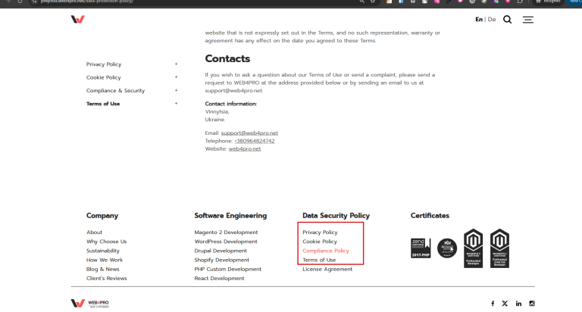Open Blog & News footer link
This screenshot has width=582, height=312.
pos(103,270)
